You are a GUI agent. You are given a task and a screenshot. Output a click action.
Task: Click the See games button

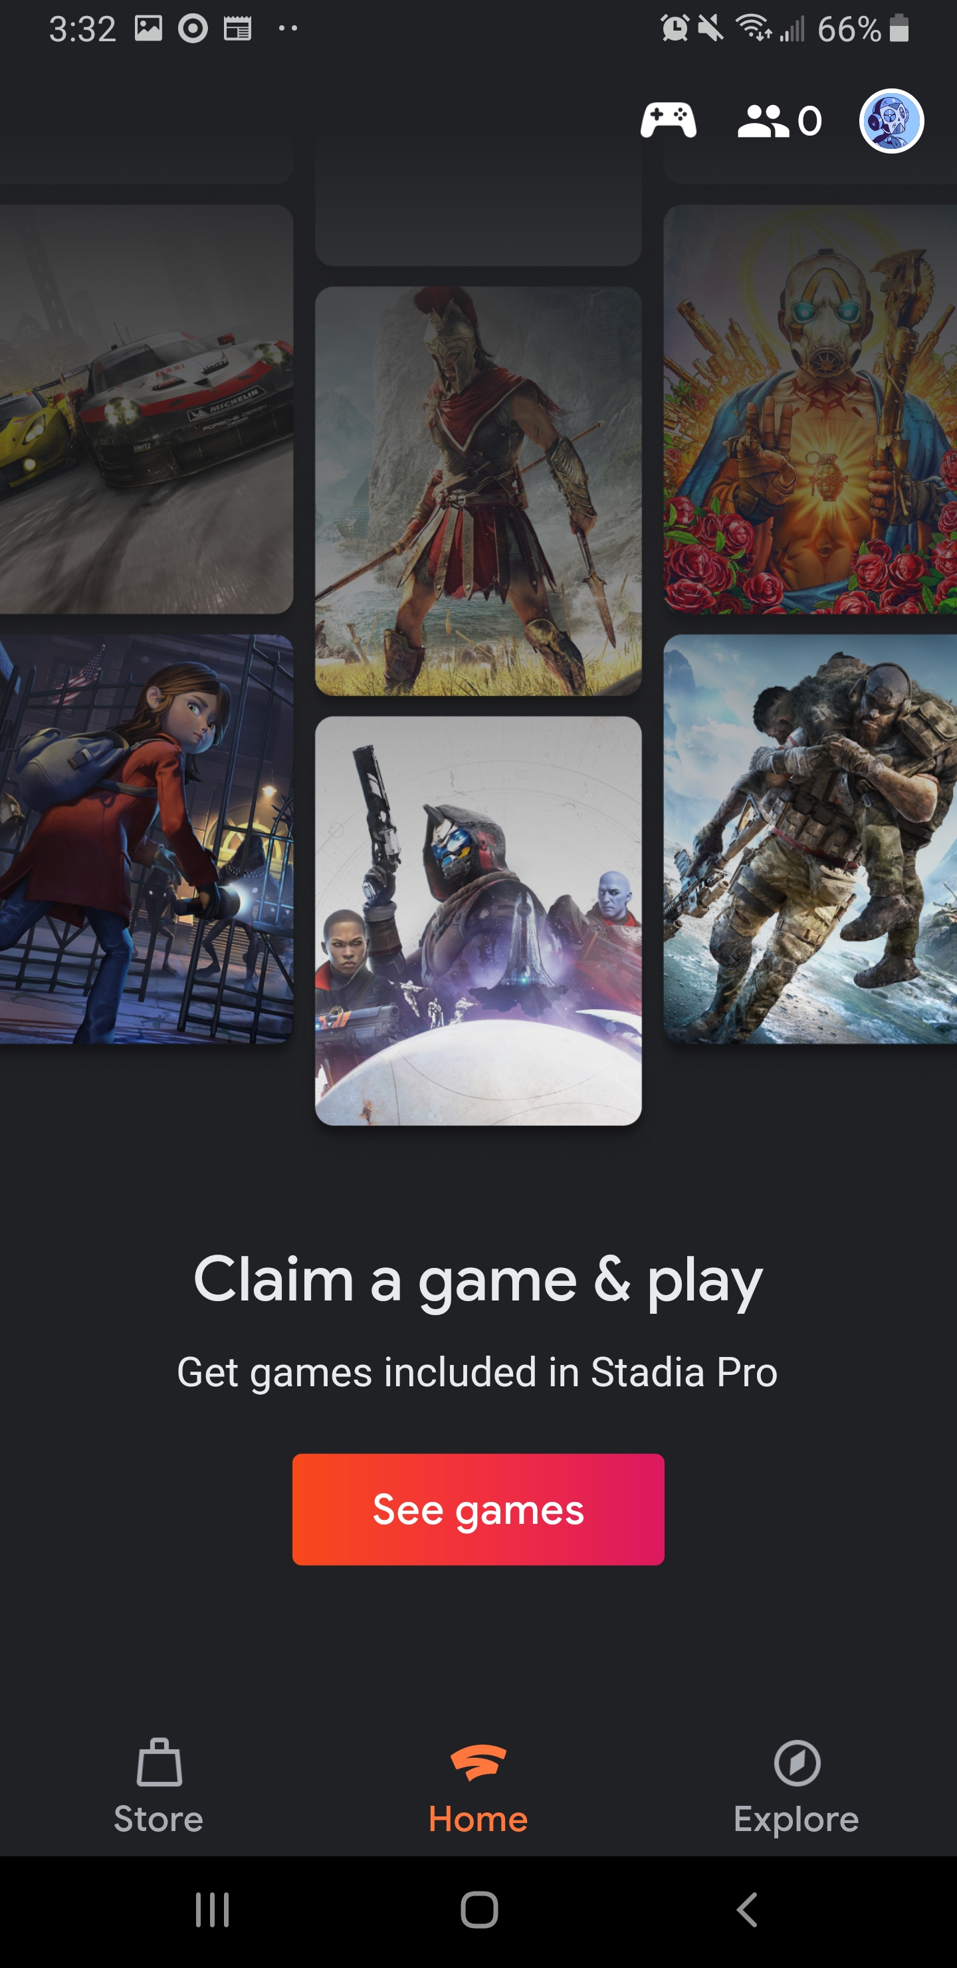click(x=478, y=1509)
